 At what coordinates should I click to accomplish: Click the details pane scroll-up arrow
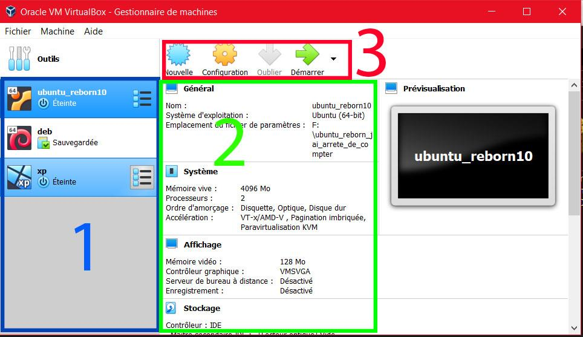574,85
